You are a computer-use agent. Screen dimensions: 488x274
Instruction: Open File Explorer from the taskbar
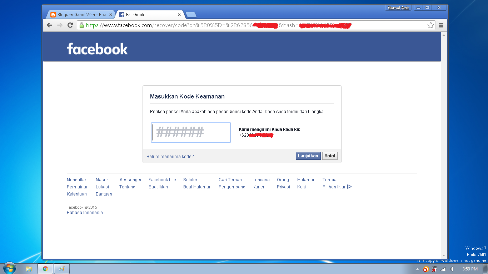[29, 269]
